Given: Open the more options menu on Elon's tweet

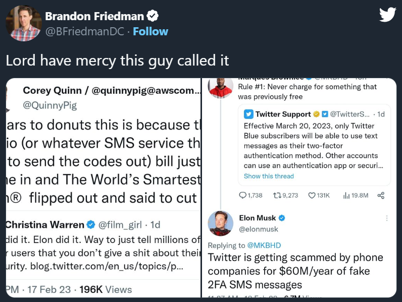Looking at the screenshot, I should (x=387, y=218).
